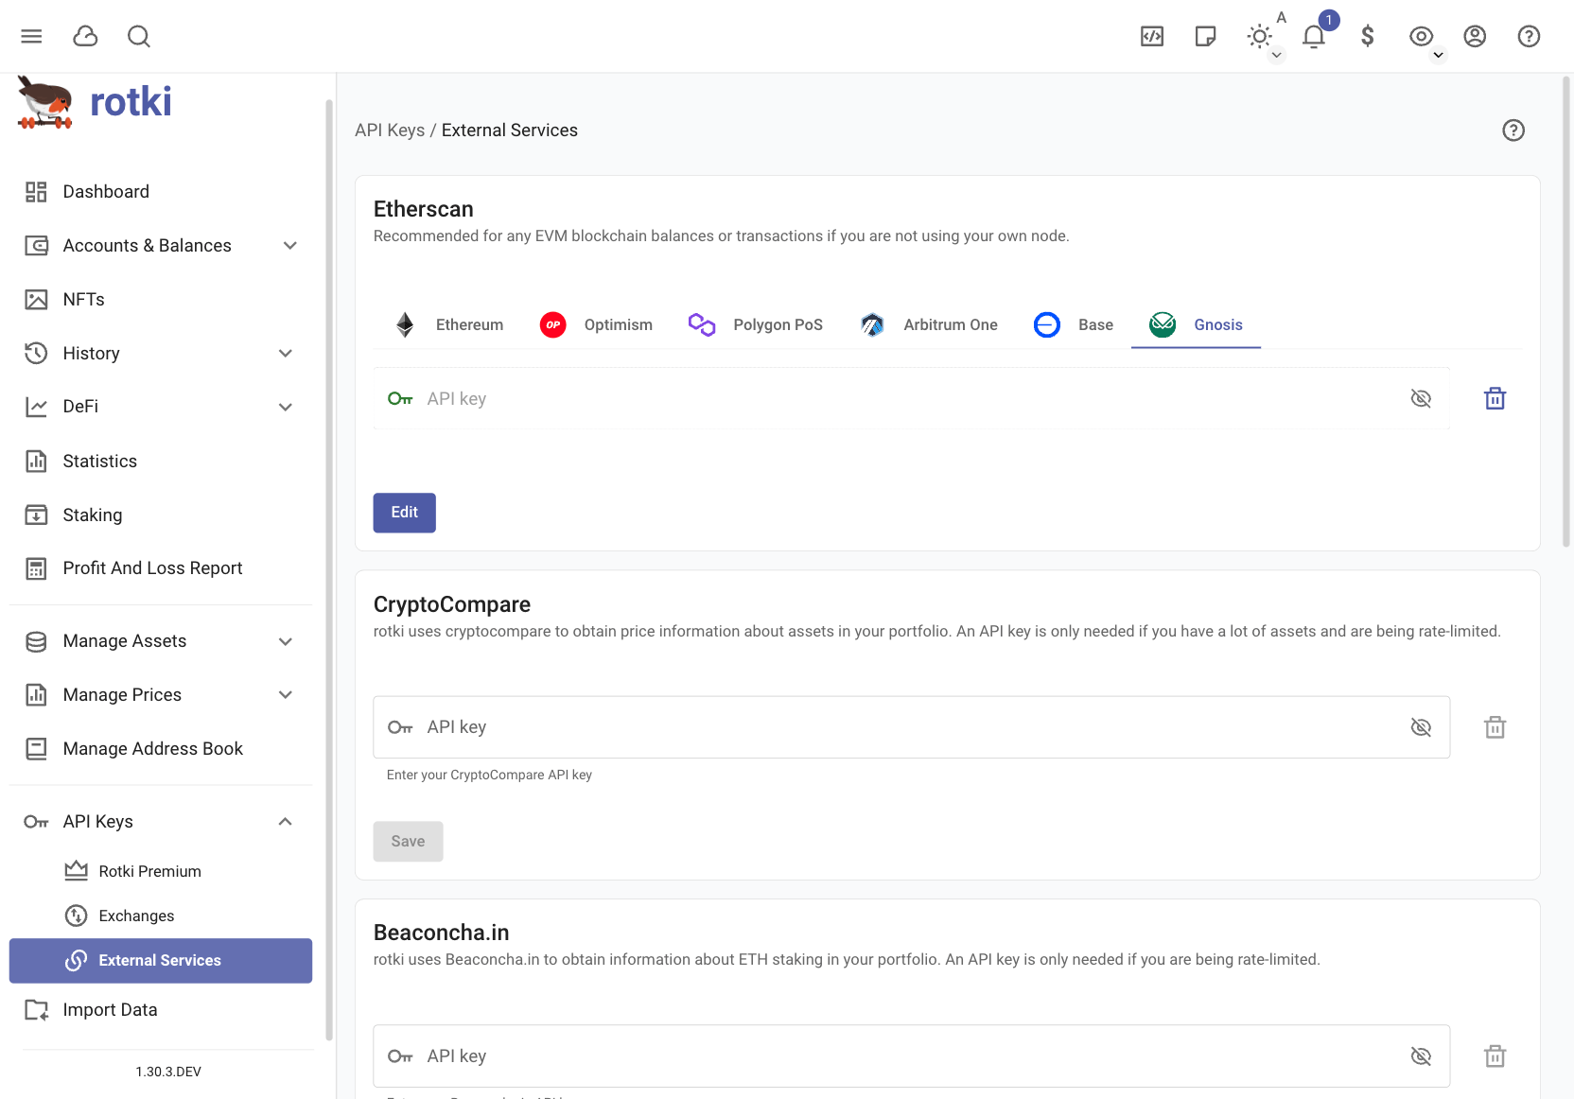Image resolution: width=1574 pixels, height=1099 pixels.
Task: Open Import Data page
Action: click(x=161, y=1010)
